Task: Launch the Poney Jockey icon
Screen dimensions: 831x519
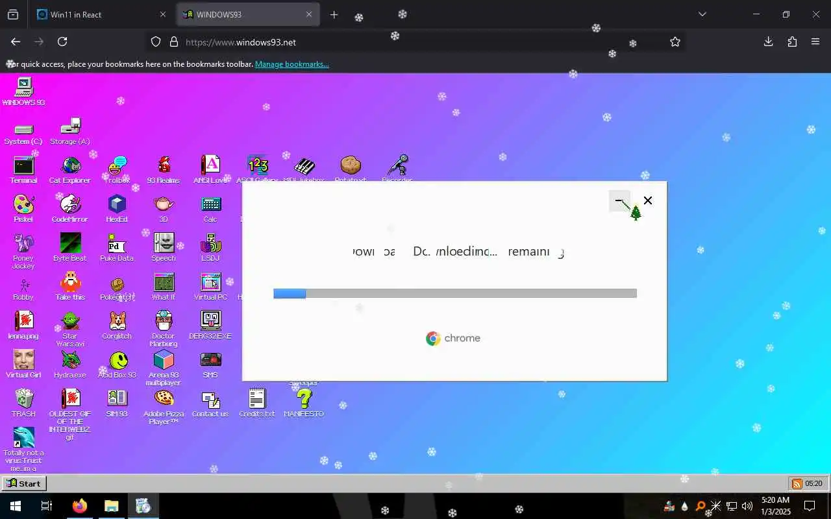Action: point(23,252)
